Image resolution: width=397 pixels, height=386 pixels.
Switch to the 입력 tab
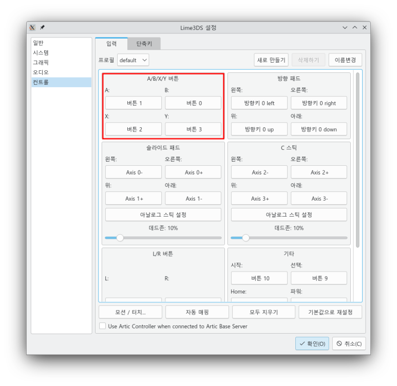tap(111, 44)
